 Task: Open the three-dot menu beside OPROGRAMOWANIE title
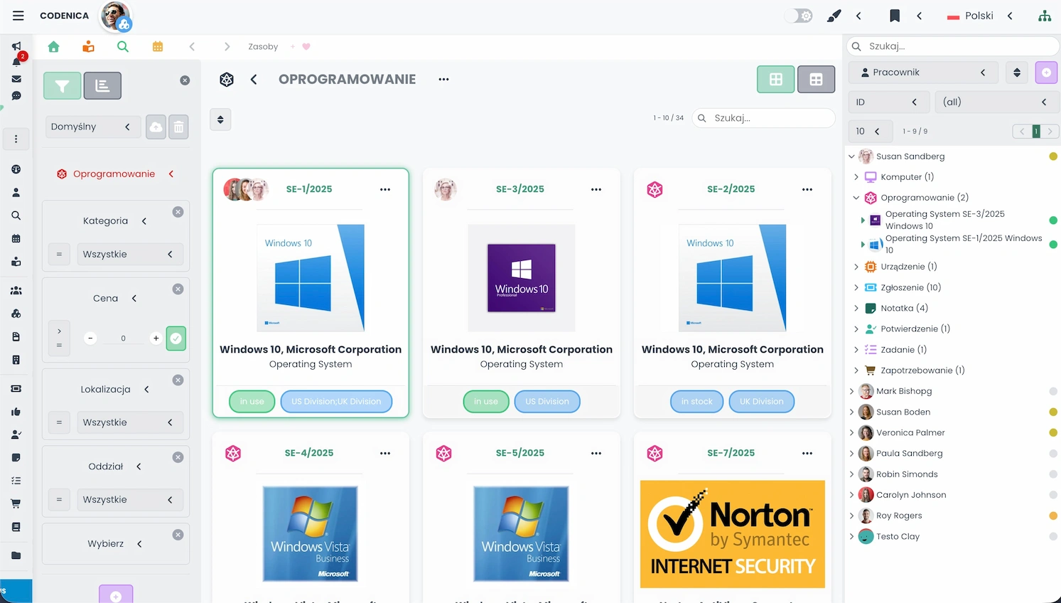point(443,80)
